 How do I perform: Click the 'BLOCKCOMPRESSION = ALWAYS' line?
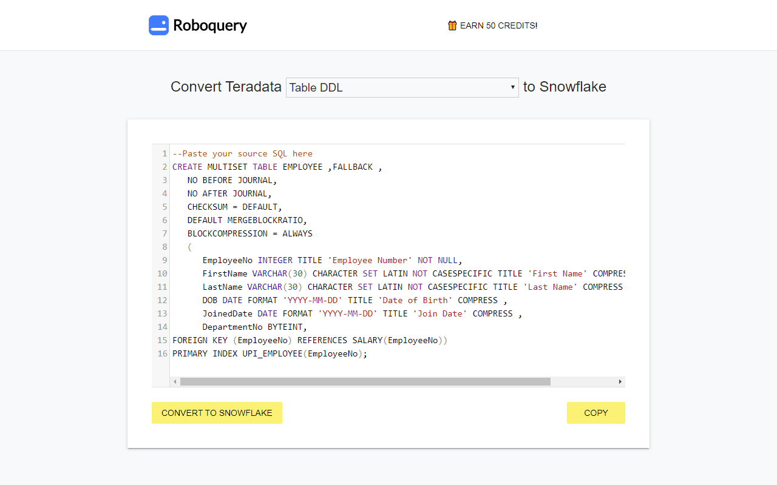click(250, 233)
